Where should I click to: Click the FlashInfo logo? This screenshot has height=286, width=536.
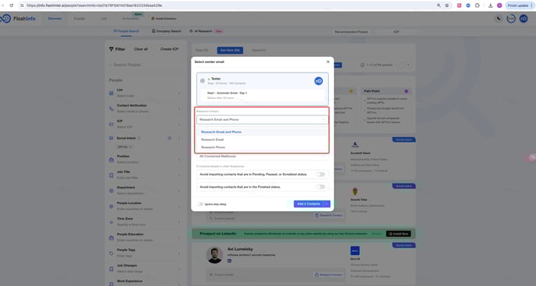tap(18, 19)
